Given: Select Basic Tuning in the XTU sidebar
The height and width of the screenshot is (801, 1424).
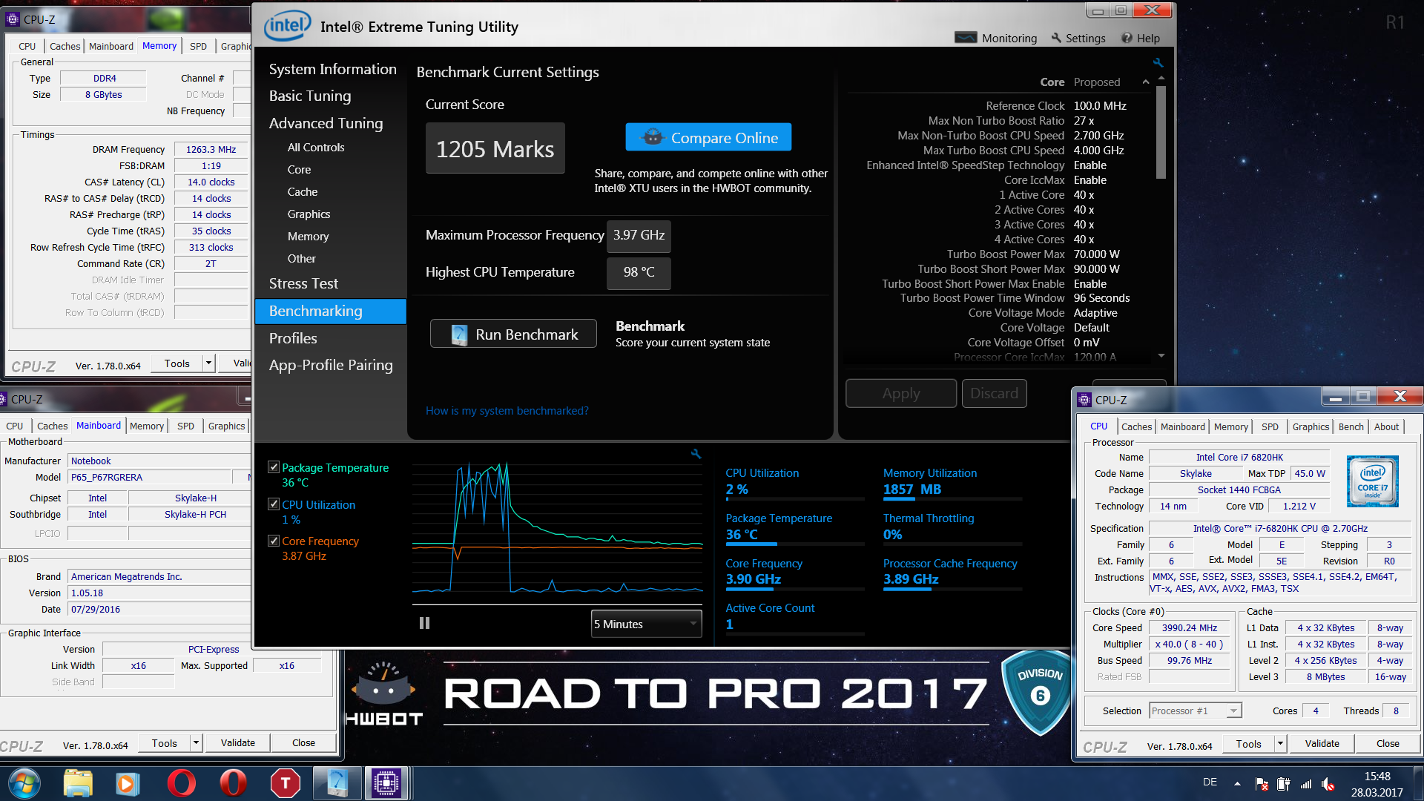Looking at the screenshot, I should point(310,96).
